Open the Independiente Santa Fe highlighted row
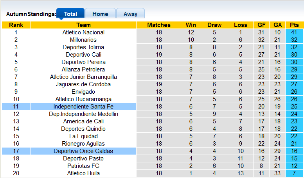 pyautogui.click(x=83, y=107)
